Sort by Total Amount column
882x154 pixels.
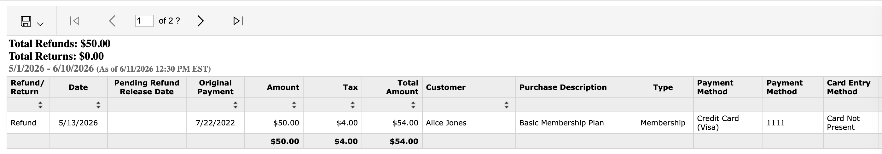coord(413,105)
